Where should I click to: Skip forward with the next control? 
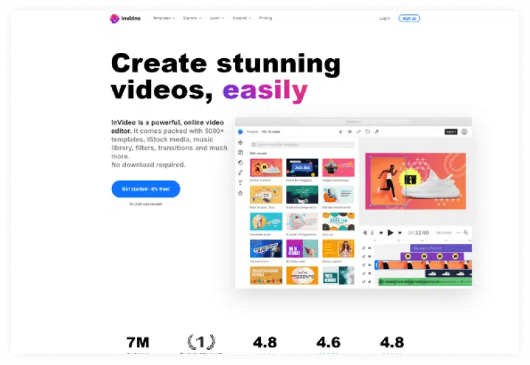400,233
